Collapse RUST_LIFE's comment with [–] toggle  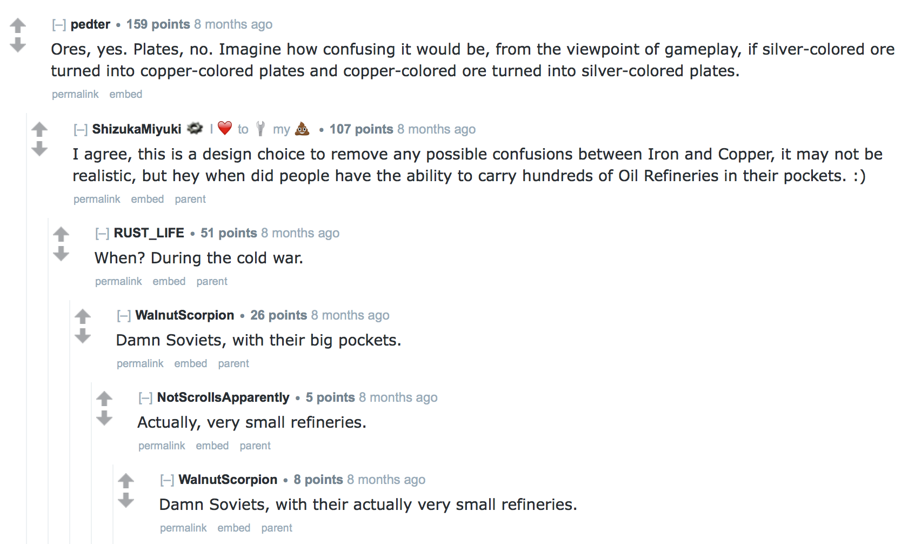click(x=102, y=234)
